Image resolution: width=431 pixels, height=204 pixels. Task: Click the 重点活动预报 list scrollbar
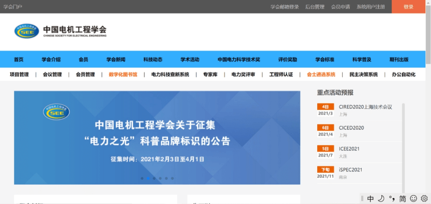coord(403,149)
